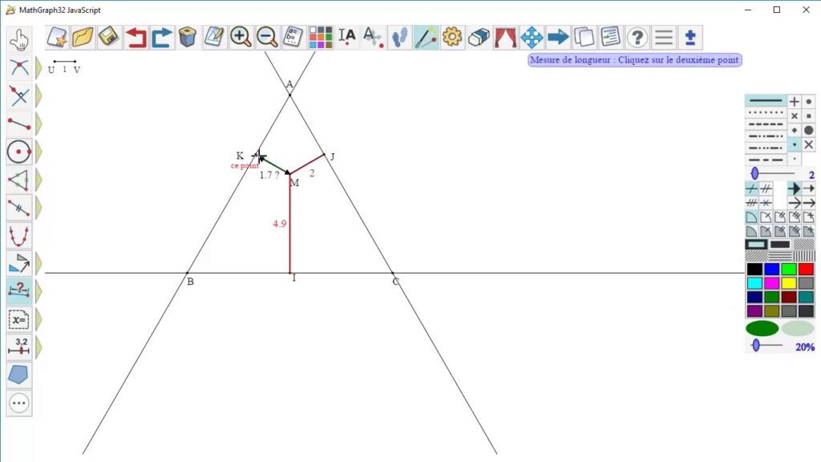Image resolution: width=821 pixels, height=462 pixels.
Task: Select the solid continuous line style
Action: 766,101
